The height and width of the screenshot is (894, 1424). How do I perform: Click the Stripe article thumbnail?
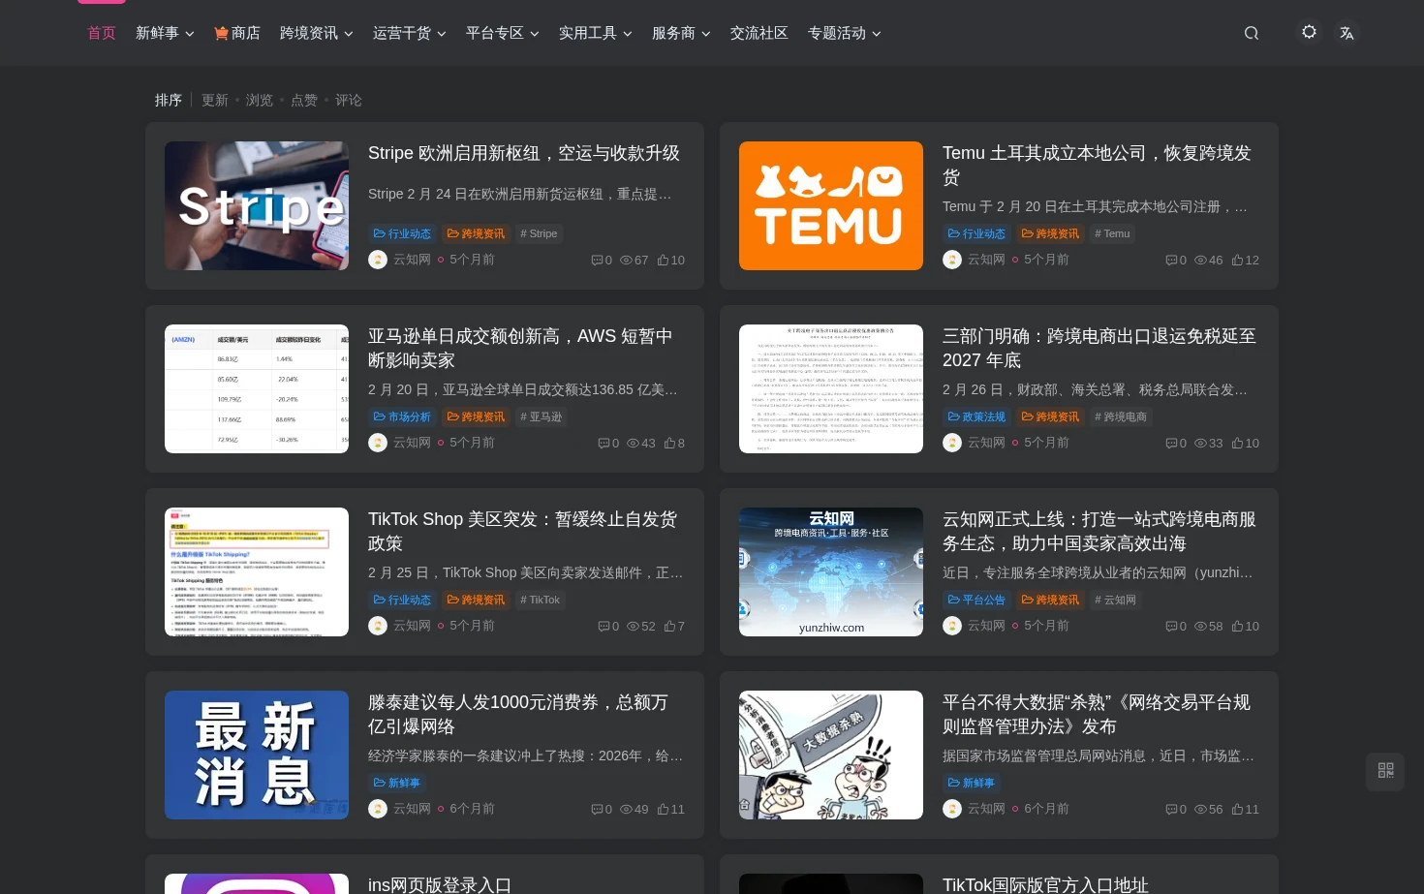[x=257, y=205]
